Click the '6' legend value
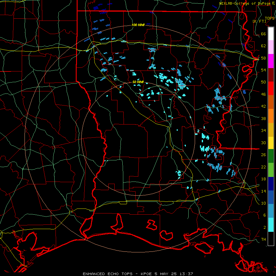276x276 pixels. click(x=265, y=215)
